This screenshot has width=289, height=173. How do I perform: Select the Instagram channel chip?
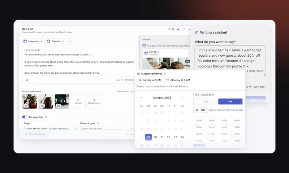(33, 41)
